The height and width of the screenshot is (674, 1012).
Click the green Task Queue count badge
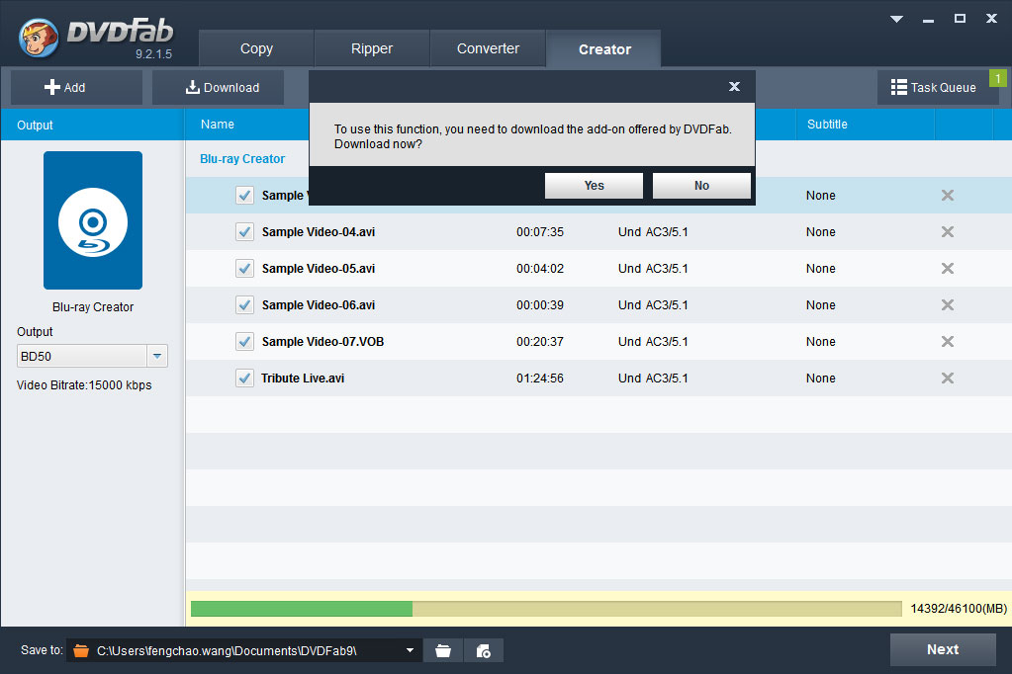point(998,78)
